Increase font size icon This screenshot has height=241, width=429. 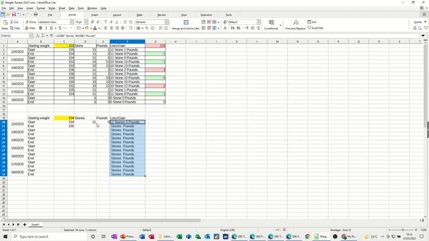(x=93, y=22)
